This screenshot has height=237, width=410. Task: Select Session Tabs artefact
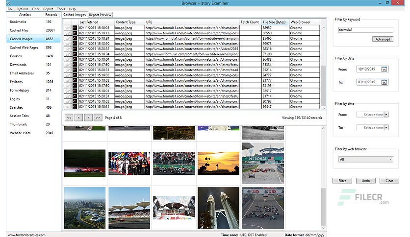coord(33,116)
